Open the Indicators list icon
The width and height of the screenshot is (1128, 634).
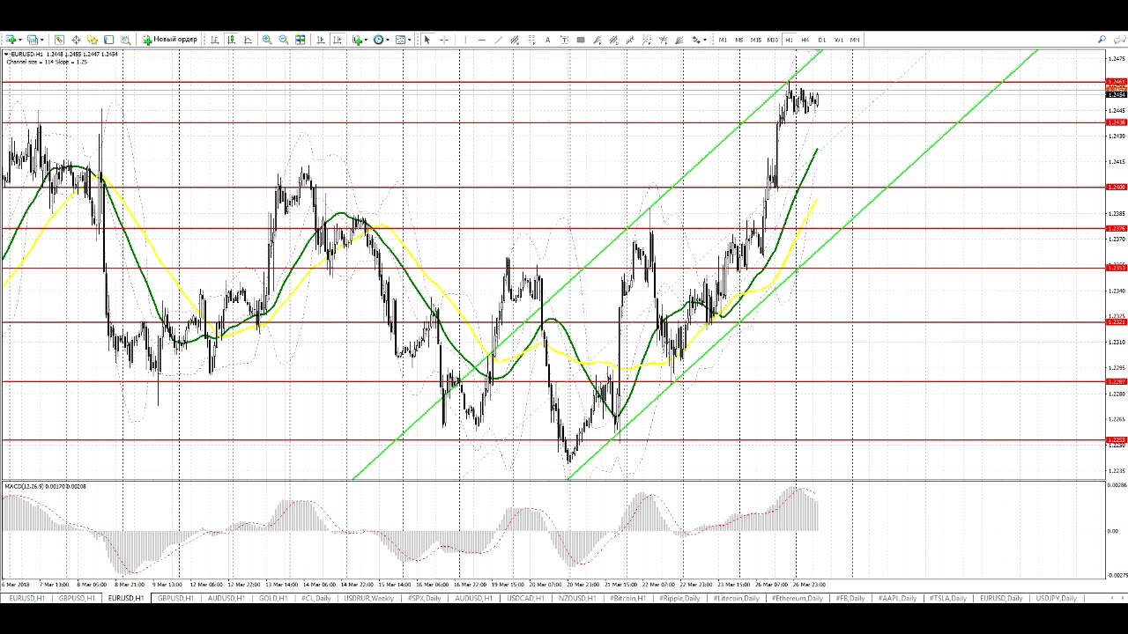[x=358, y=40]
